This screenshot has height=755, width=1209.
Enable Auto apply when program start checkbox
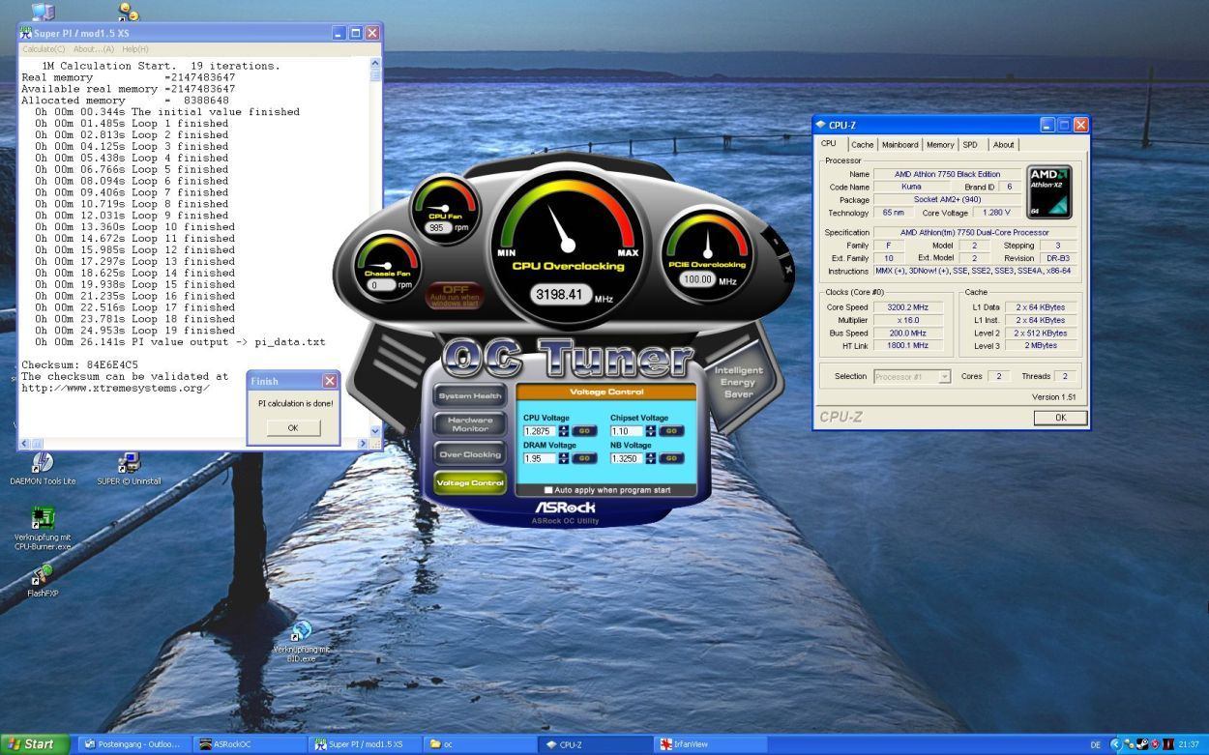(548, 490)
